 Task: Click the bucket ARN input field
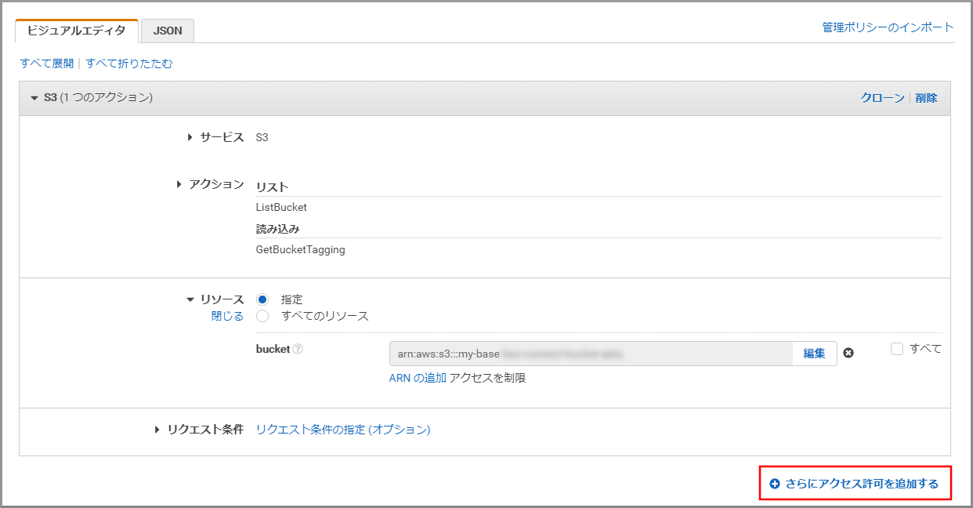[x=591, y=354]
